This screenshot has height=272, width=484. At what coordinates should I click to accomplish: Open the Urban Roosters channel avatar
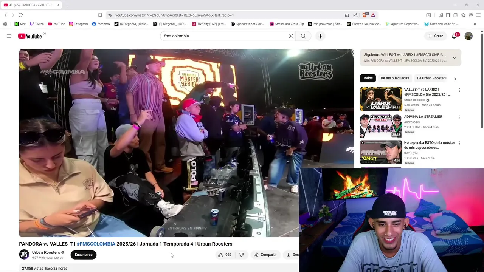[24, 255]
